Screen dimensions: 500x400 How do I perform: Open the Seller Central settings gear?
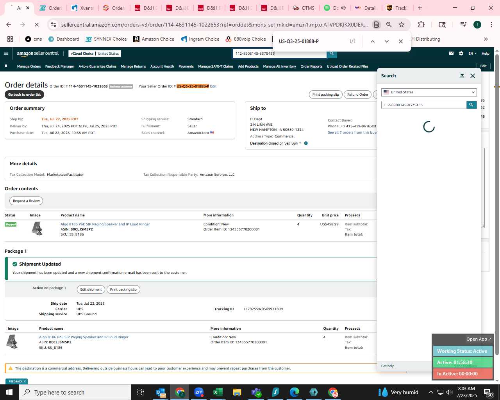[x=461, y=54]
